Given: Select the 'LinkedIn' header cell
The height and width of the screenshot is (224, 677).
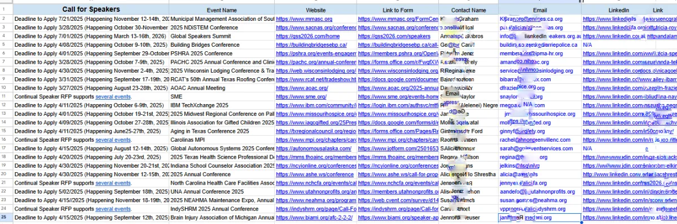Looking at the screenshot, I should (618, 10).
